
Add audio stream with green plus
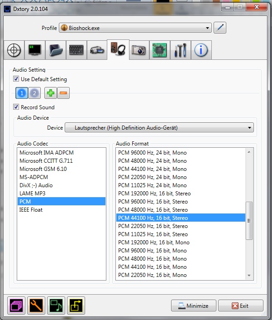pos(51,93)
